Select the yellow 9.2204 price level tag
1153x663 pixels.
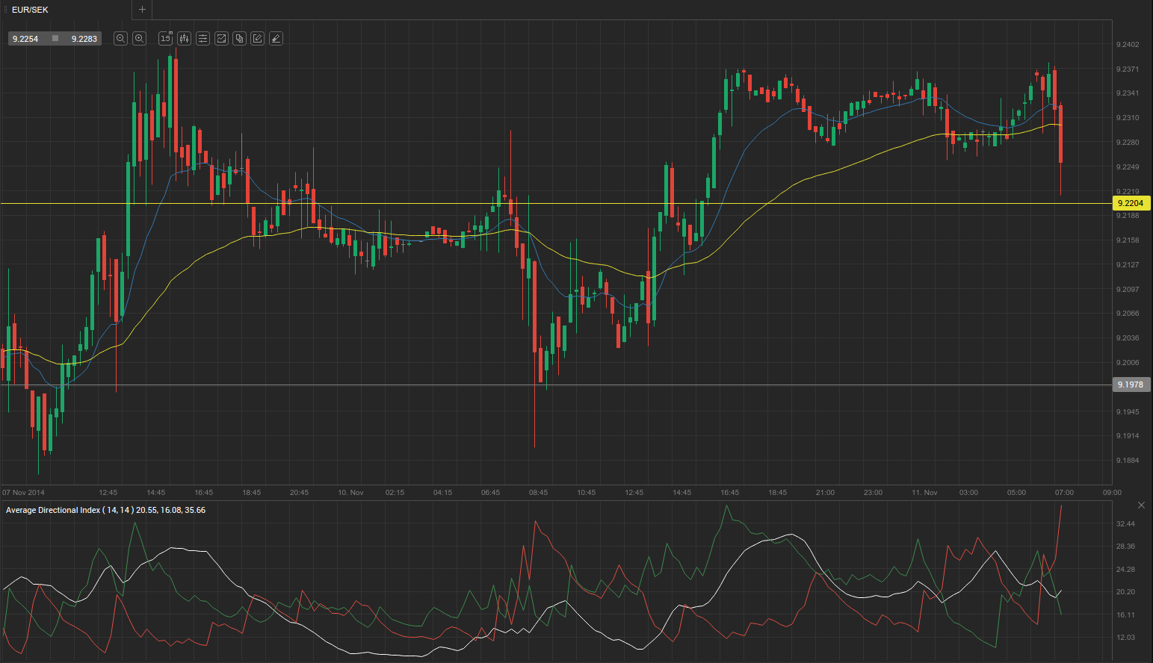pos(1130,203)
